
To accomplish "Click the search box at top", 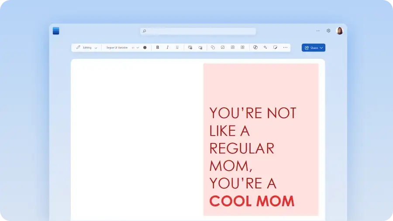I will (198, 31).
